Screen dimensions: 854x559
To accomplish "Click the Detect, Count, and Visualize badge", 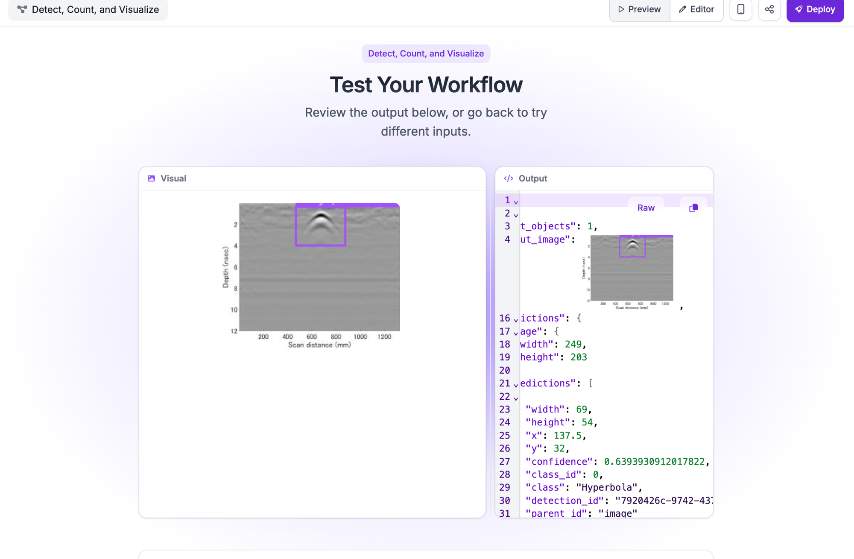I will point(426,54).
